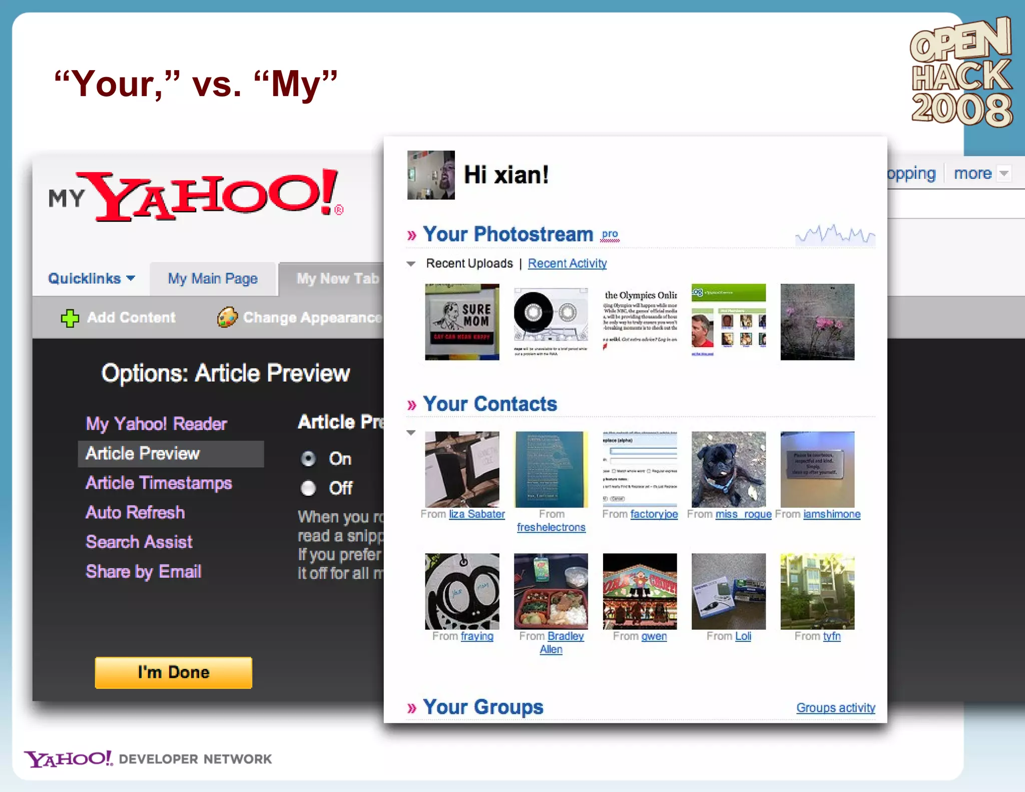Image resolution: width=1025 pixels, height=792 pixels.
Task: Click Add Content label
Action: coord(131,318)
